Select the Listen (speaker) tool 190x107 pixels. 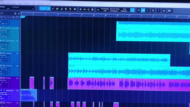coord(75,9)
